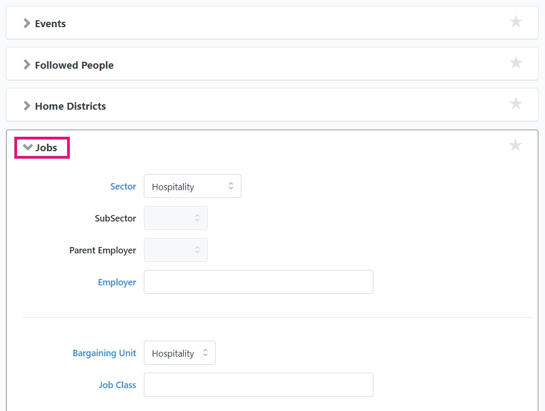Star the Events section as favorite
This screenshot has height=411, width=545.
pyautogui.click(x=516, y=21)
